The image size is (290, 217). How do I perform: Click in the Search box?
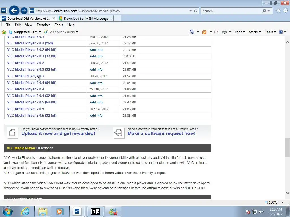(x=231, y=11)
